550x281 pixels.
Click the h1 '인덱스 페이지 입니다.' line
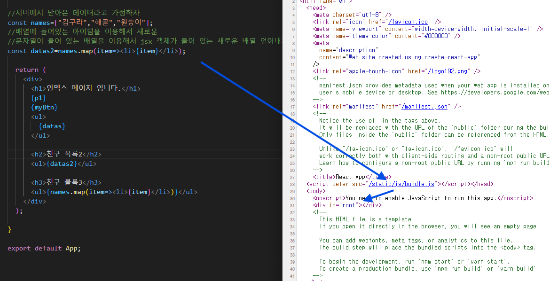[86, 88]
